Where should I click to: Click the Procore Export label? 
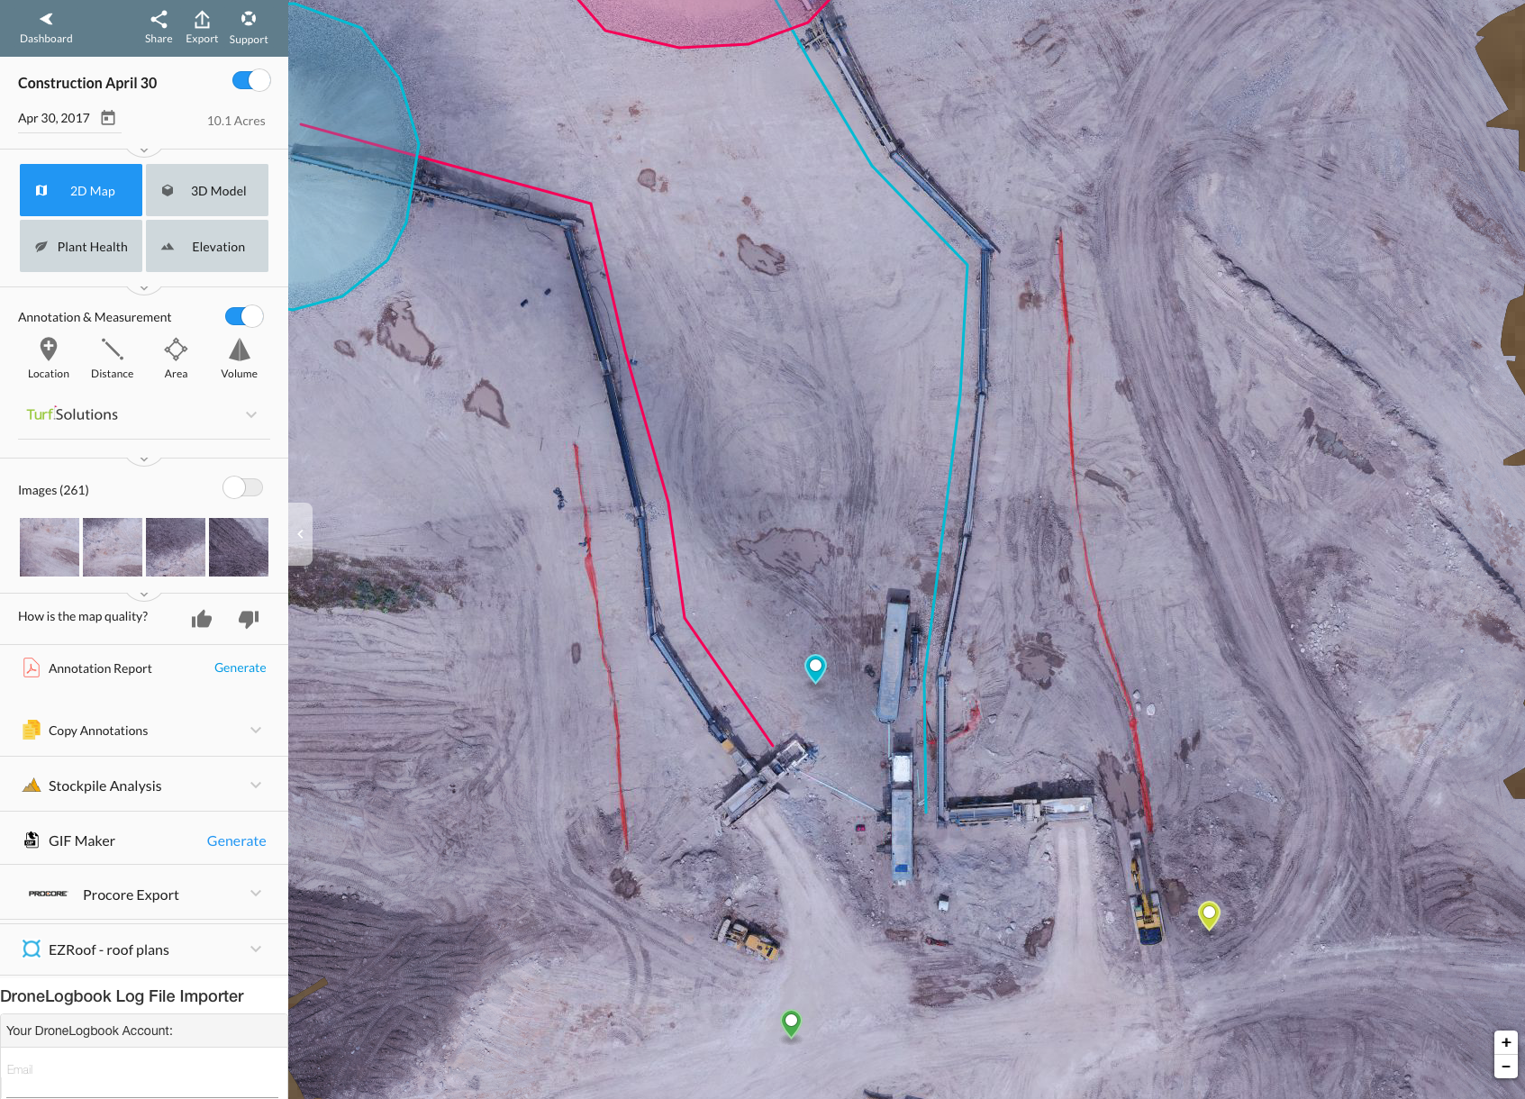click(x=131, y=895)
